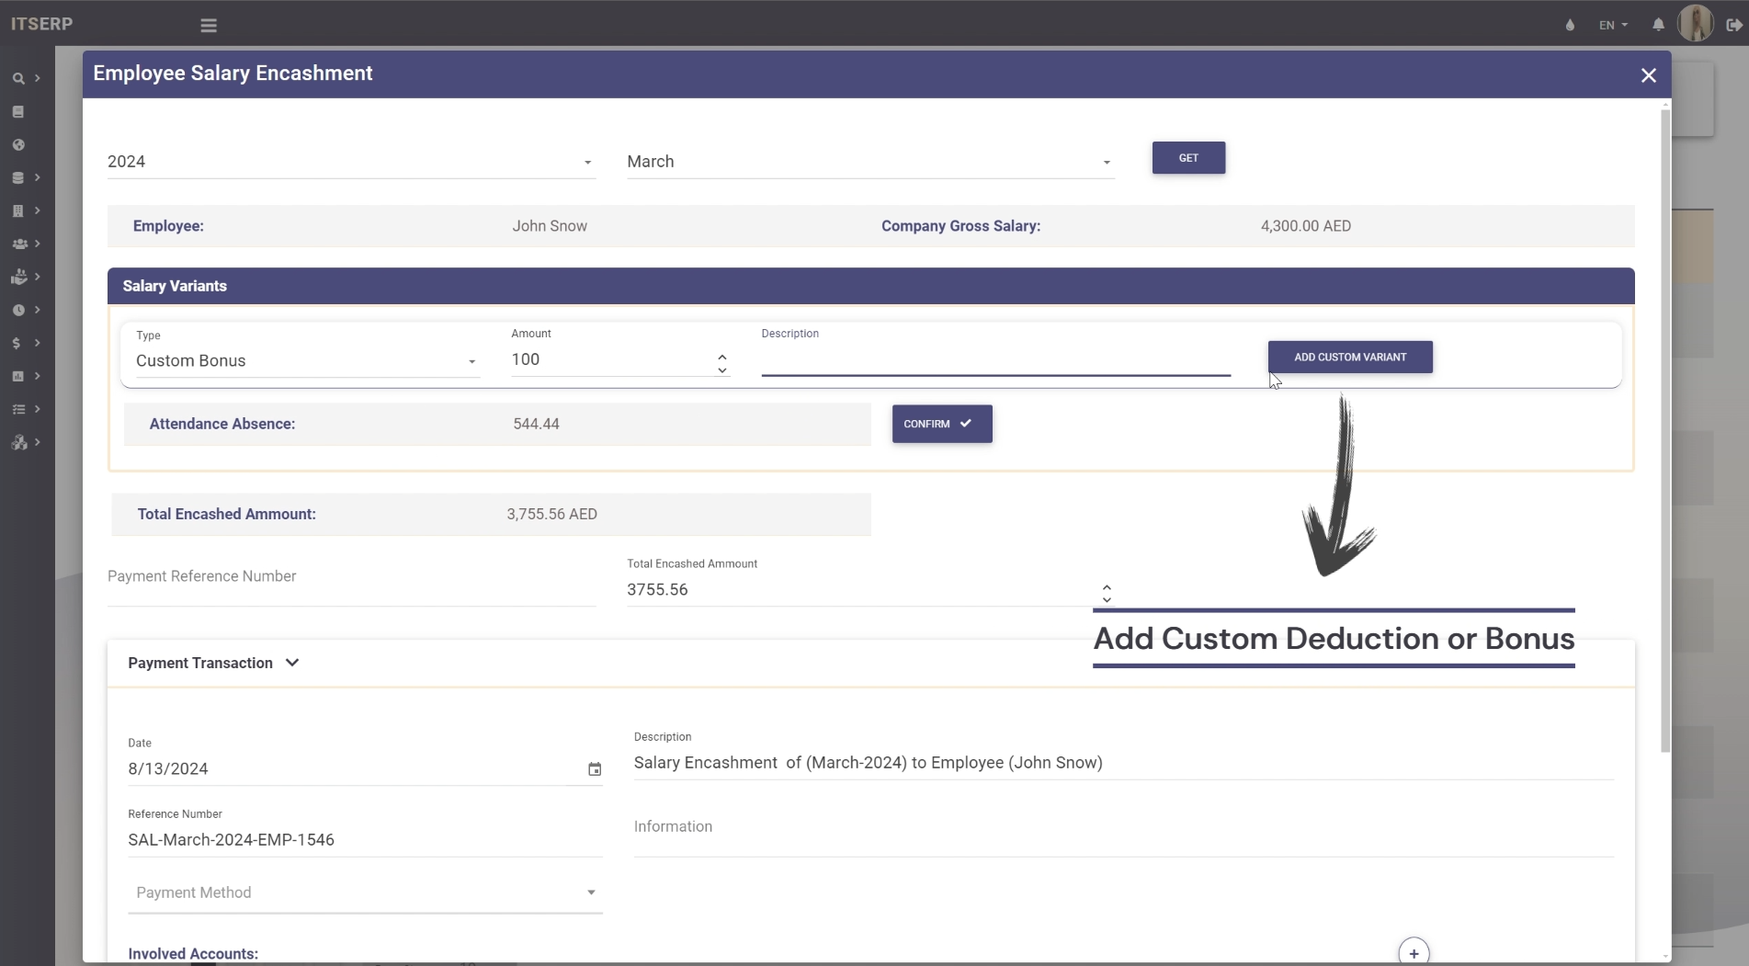1749x966 pixels.
Task: Open the calendar picker for Date field
Action: [595, 769]
